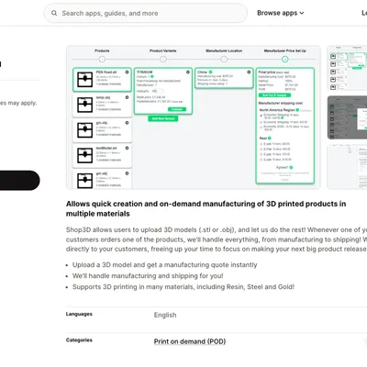
Task: Open the dark modal screenshot thumbnail
Action: point(347,117)
